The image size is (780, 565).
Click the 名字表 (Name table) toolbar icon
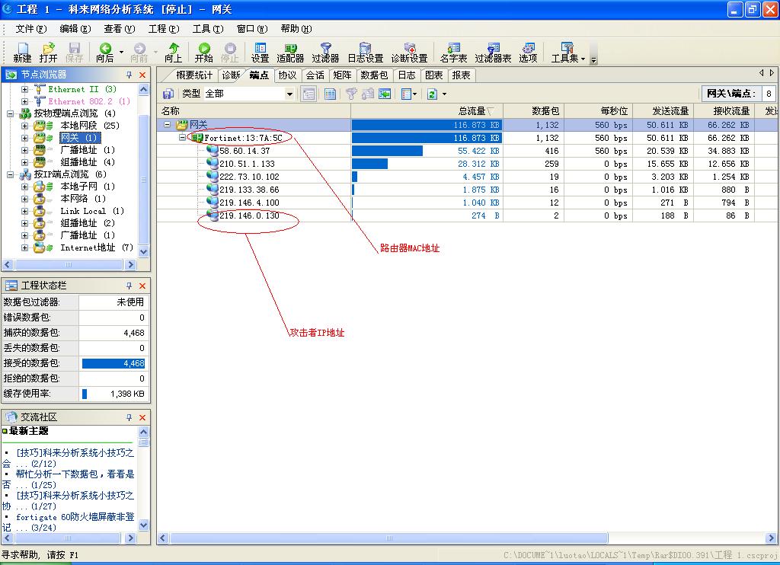pos(454,52)
